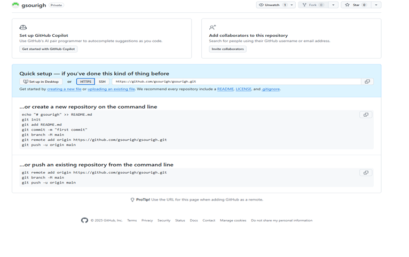Open the Unwatch notification options dropdown
The height and width of the screenshot is (257, 409).
[x=292, y=5]
